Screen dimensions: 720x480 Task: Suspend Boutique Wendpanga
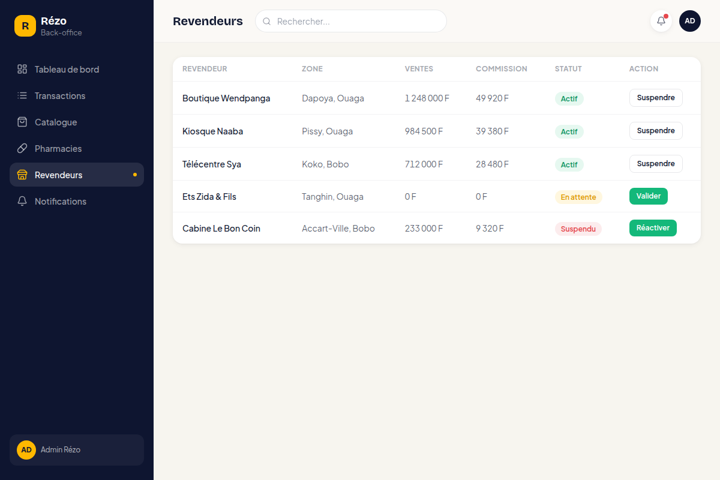(656, 98)
